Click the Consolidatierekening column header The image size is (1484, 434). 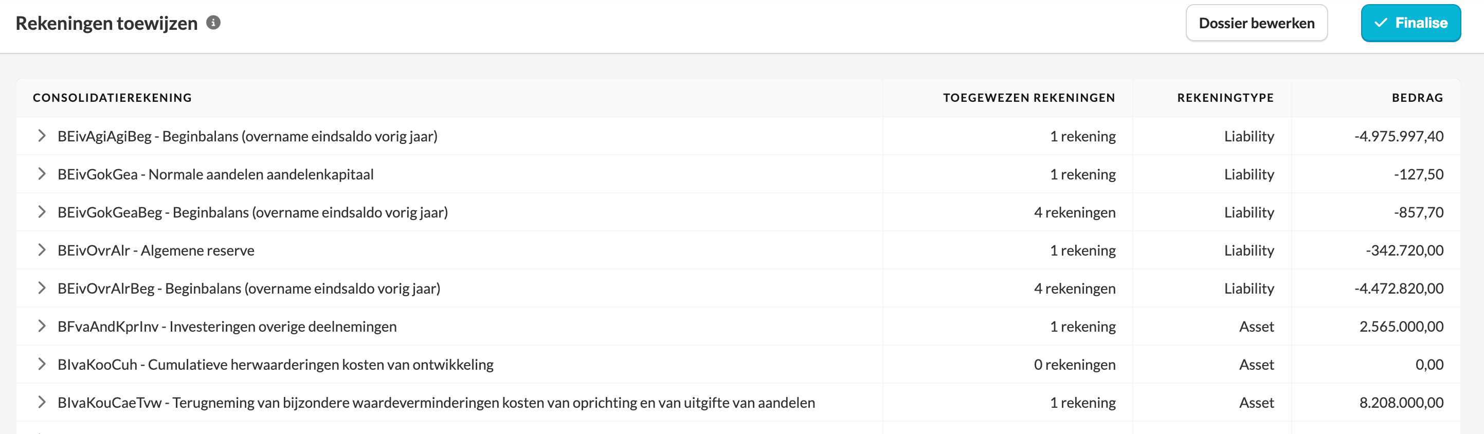click(x=112, y=98)
